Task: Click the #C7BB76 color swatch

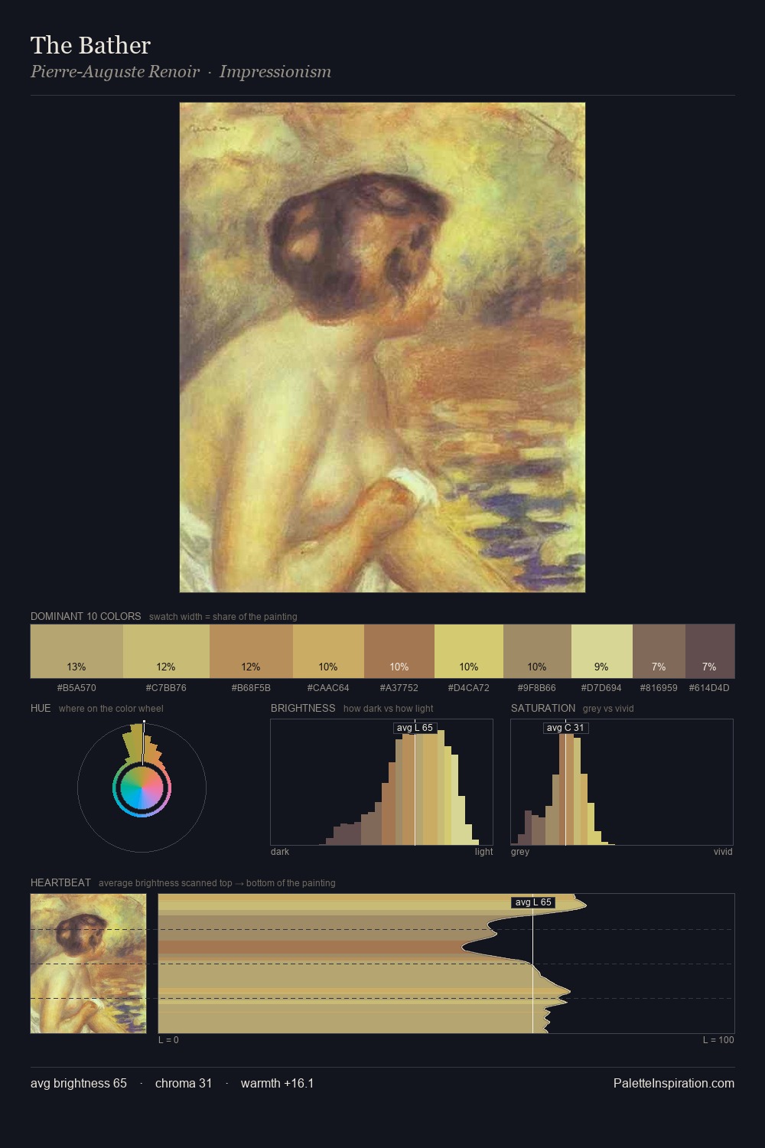Action: tap(166, 651)
